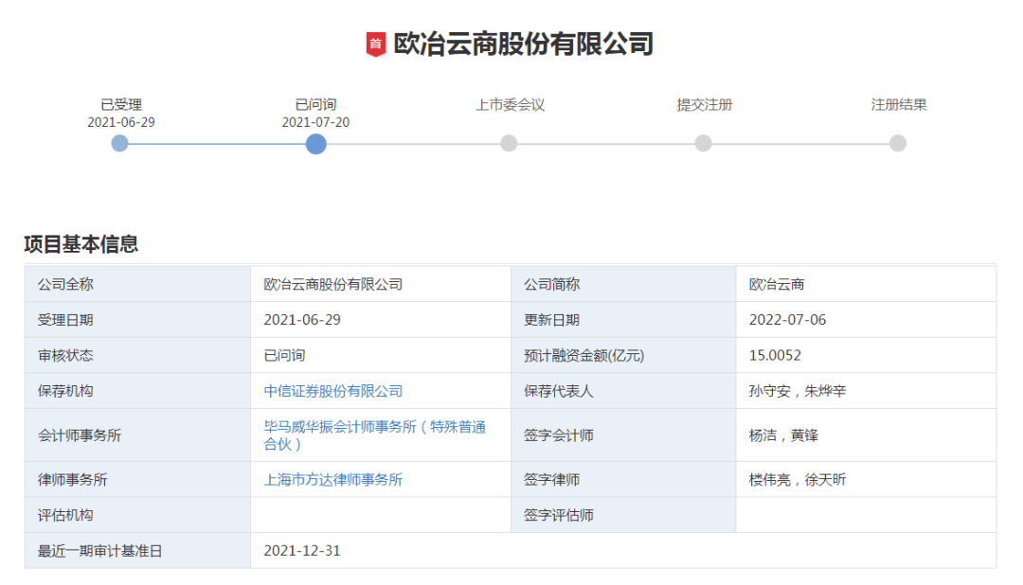Image resolution: width=1023 pixels, height=585 pixels.
Task: Click the 公司简称 value 欧冶云商
Action: coord(777,284)
